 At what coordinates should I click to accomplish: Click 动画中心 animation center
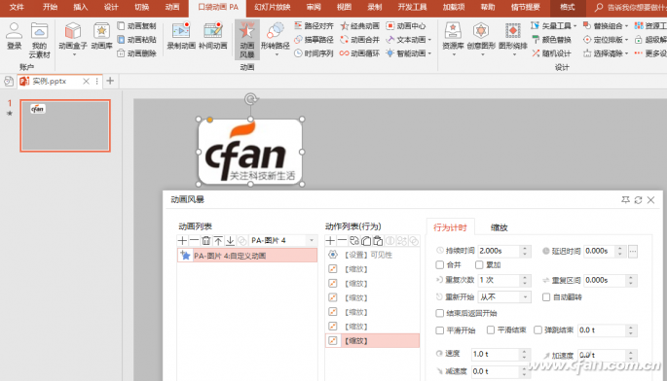click(x=406, y=26)
